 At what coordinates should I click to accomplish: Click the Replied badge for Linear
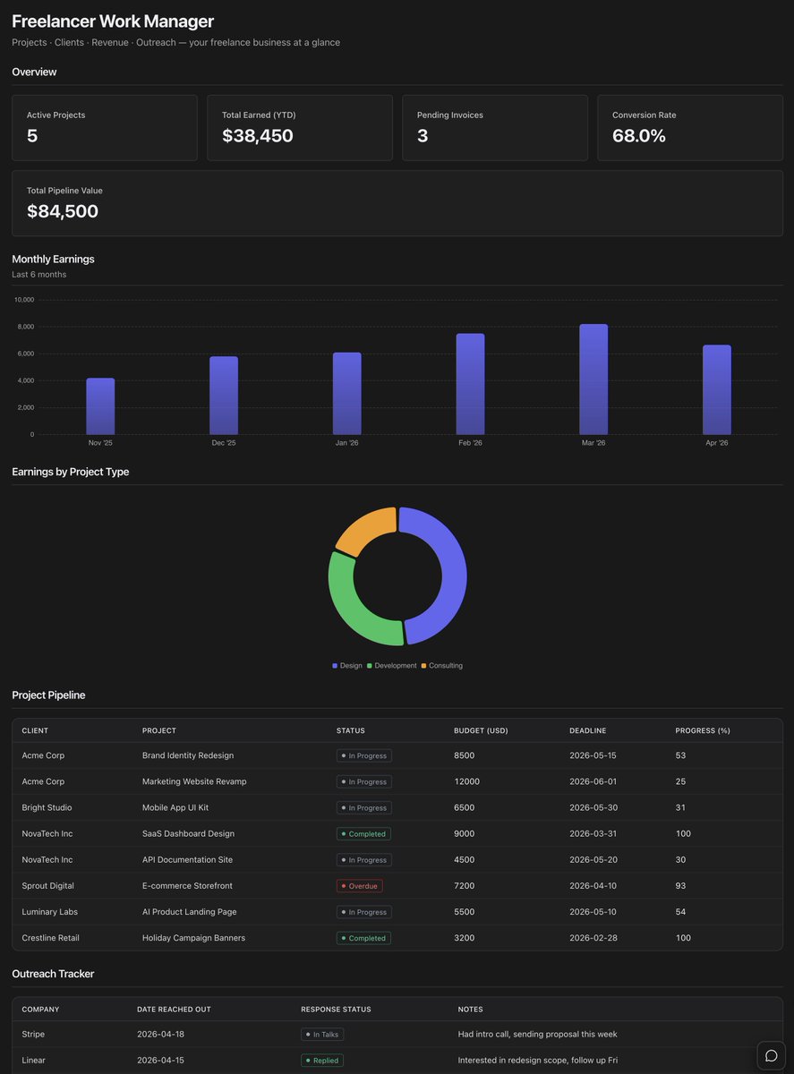322,1060
